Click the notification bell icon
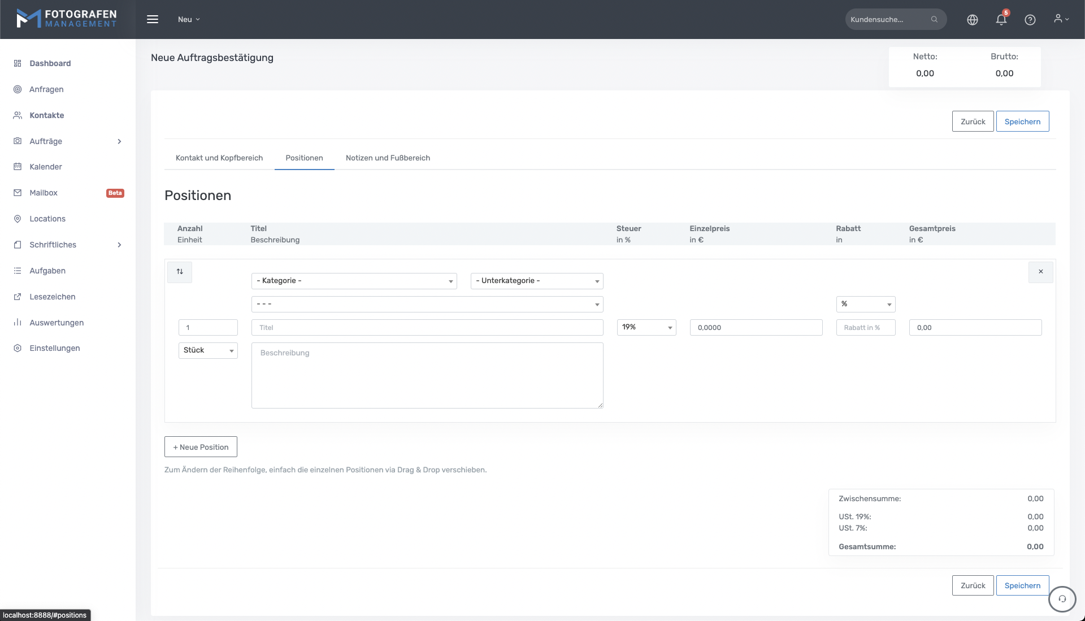This screenshot has width=1085, height=621. click(x=1001, y=20)
